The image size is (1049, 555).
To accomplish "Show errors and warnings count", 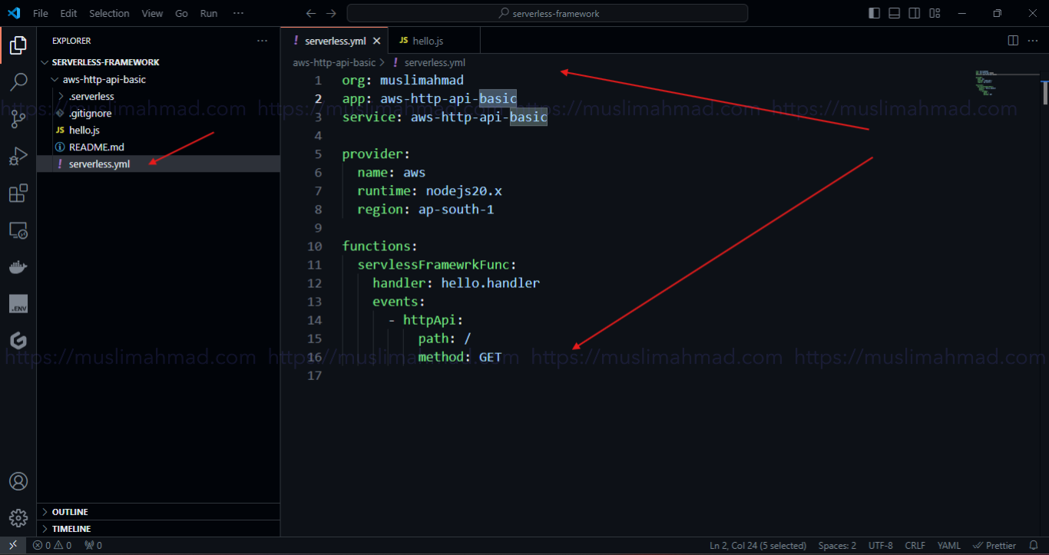I will 52,546.
